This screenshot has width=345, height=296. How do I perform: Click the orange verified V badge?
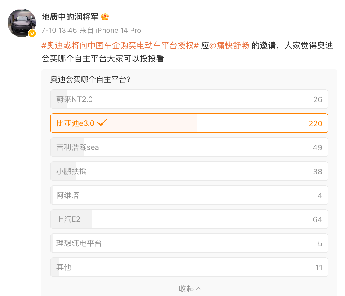(32, 33)
